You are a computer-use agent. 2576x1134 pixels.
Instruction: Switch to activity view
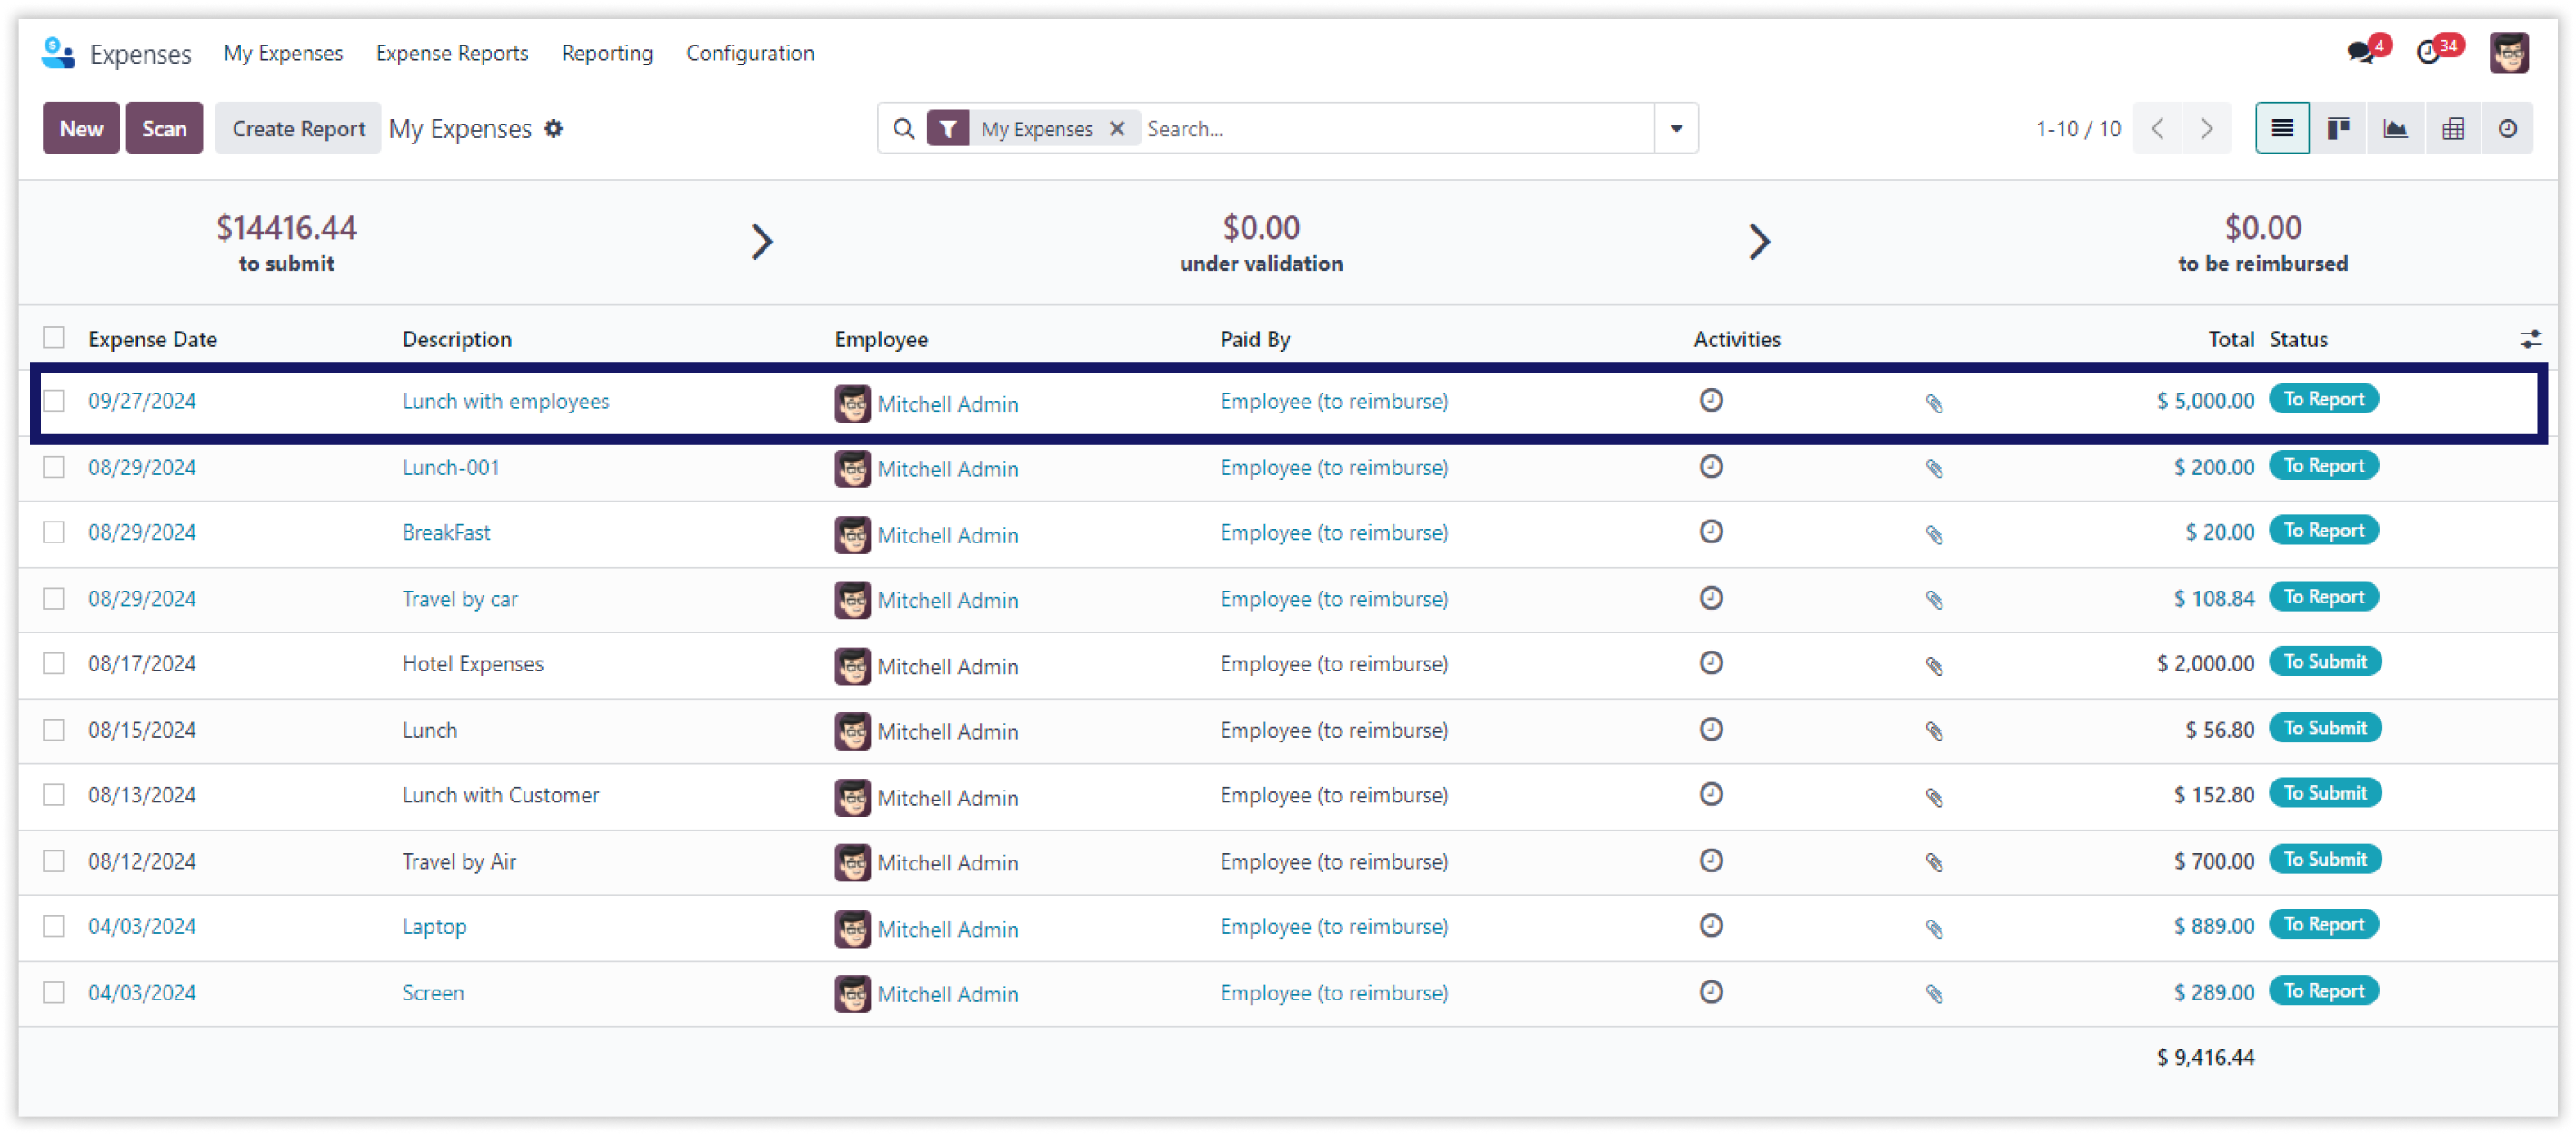pos(2507,128)
